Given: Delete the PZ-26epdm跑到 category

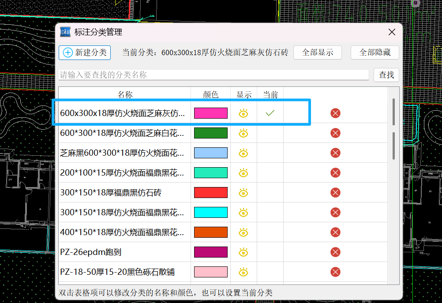Looking at the screenshot, I should pyautogui.click(x=335, y=252).
